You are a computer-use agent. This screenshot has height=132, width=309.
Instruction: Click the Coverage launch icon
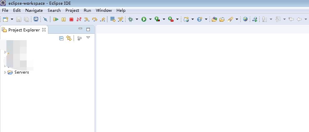(x=157, y=19)
